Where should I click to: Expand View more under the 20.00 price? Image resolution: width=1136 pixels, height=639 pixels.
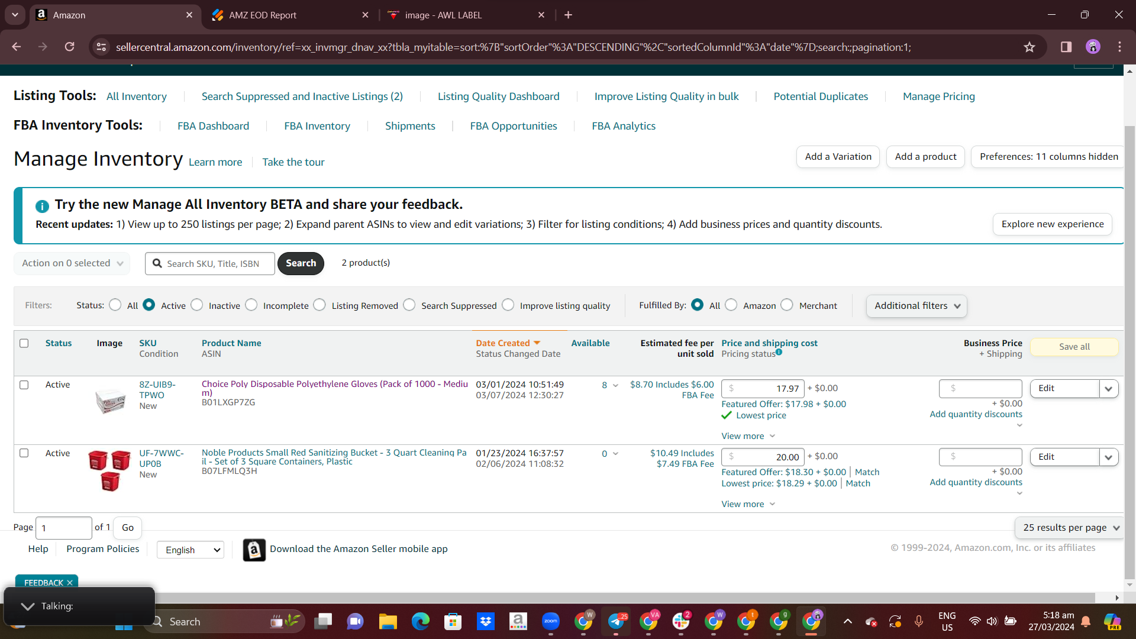coord(748,504)
